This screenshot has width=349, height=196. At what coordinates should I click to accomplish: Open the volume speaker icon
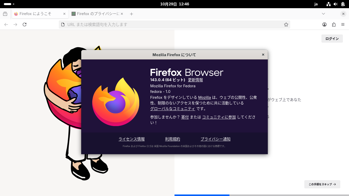[x=336, y=4]
